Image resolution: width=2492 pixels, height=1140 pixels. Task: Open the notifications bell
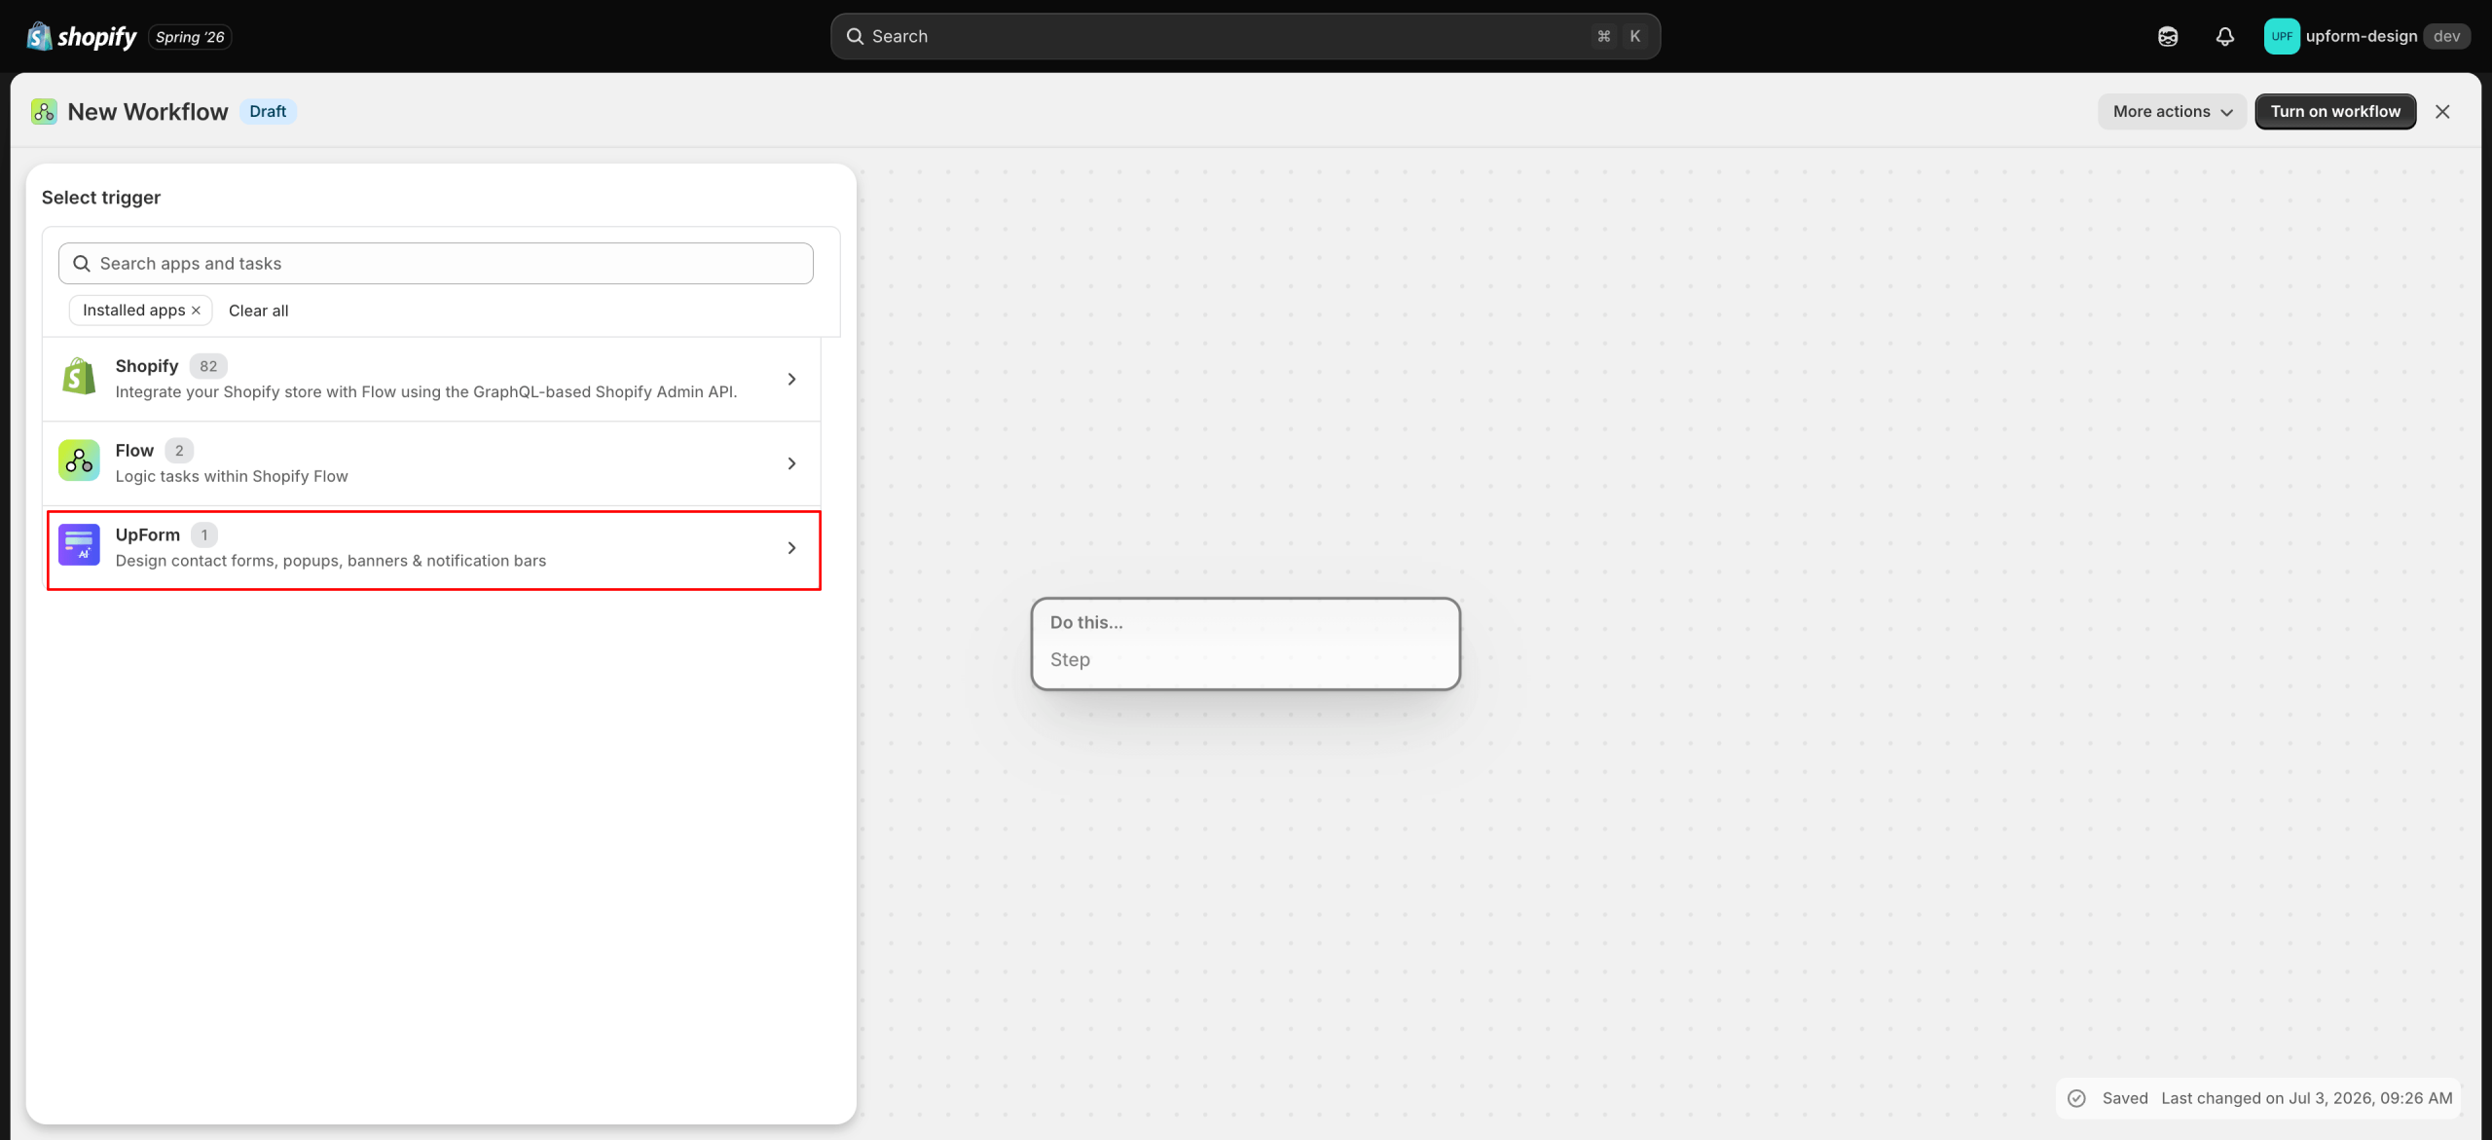point(2224,36)
